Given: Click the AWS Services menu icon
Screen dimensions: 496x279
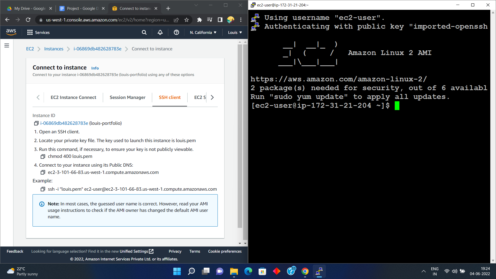Looking at the screenshot, I should click(30, 32).
